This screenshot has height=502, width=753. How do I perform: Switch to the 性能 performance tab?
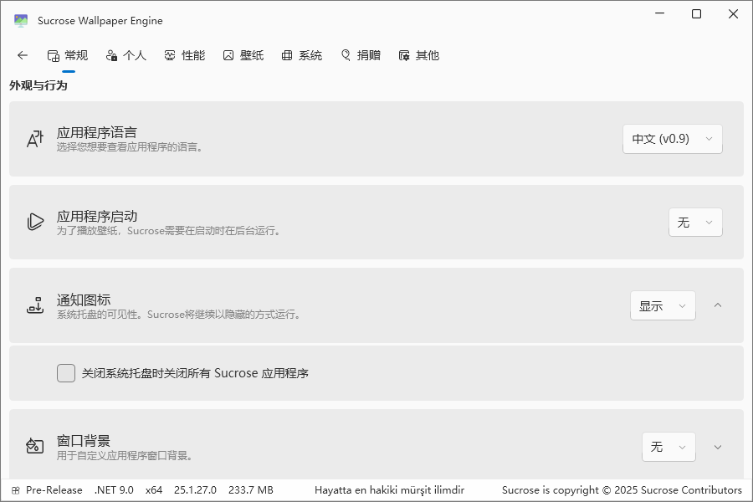click(x=184, y=56)
